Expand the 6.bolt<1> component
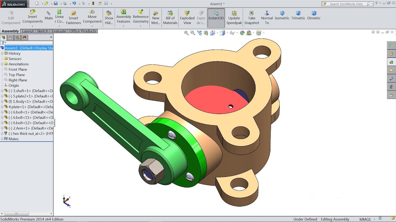Screen dimensions: 396x222 coord(2,112)
